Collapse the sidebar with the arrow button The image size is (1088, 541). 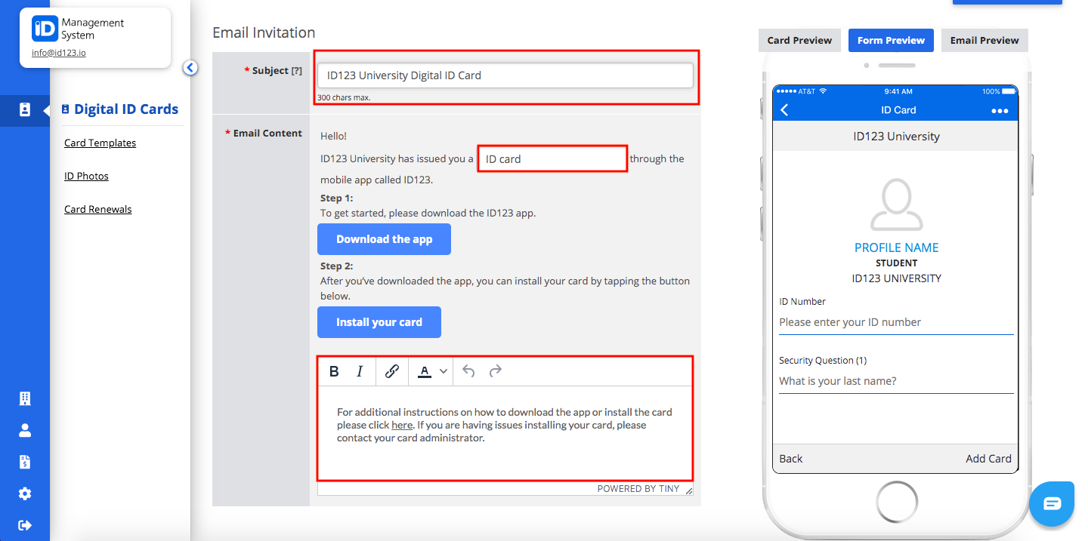[x=190, y=68]
